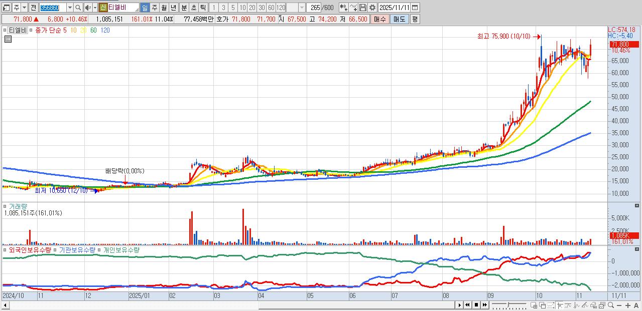This screenshot has width=642, height=311.
Task: Click the 외국인보유수량 indicator label
Action: (x=30, y=249)
